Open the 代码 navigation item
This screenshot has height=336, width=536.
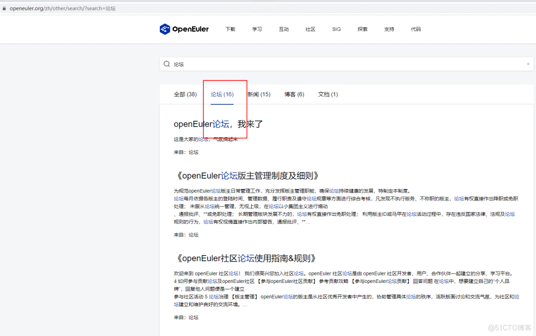(x=416, y=29)
